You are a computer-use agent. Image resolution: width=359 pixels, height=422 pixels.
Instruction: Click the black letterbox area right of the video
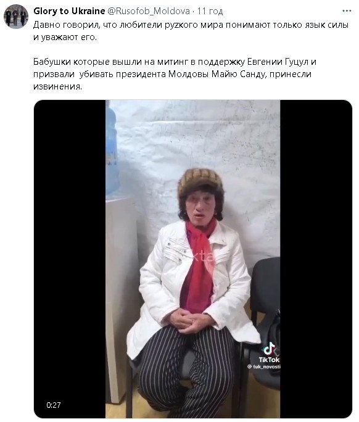[316, 259]
